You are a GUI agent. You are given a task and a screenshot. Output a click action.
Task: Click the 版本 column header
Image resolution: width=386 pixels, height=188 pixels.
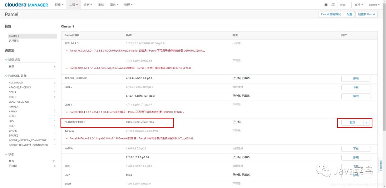(x=129, y=35)
